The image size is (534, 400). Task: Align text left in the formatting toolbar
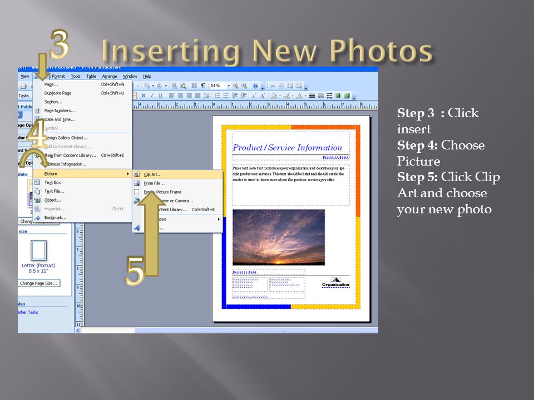[172, 96]
